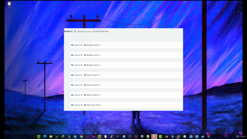Click completed checkmark icon for Lecture 30

[x=72, y=65]
